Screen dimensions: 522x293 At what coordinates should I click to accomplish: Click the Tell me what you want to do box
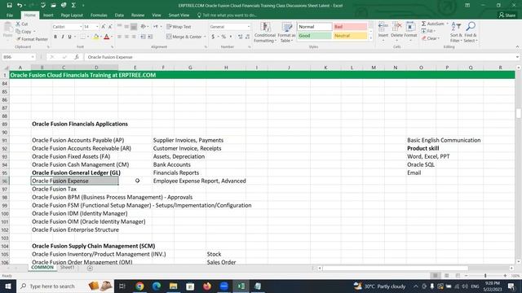coord(227,15)
